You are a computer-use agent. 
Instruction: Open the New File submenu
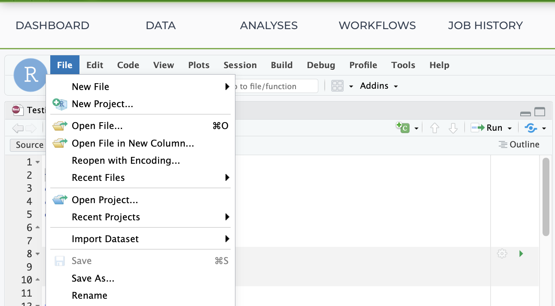(140, 87)
